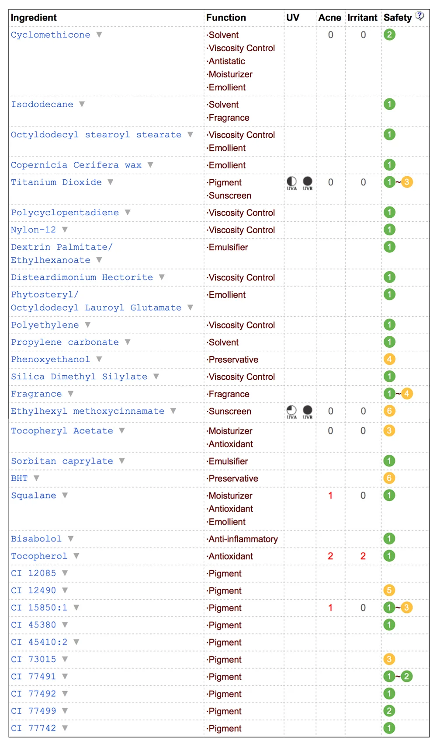Click the Safety column header
This screenshot has width=437, height=744.
pyautogui.click(x=398, y=17)
